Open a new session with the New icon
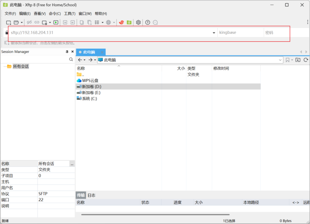 (9, 22)
